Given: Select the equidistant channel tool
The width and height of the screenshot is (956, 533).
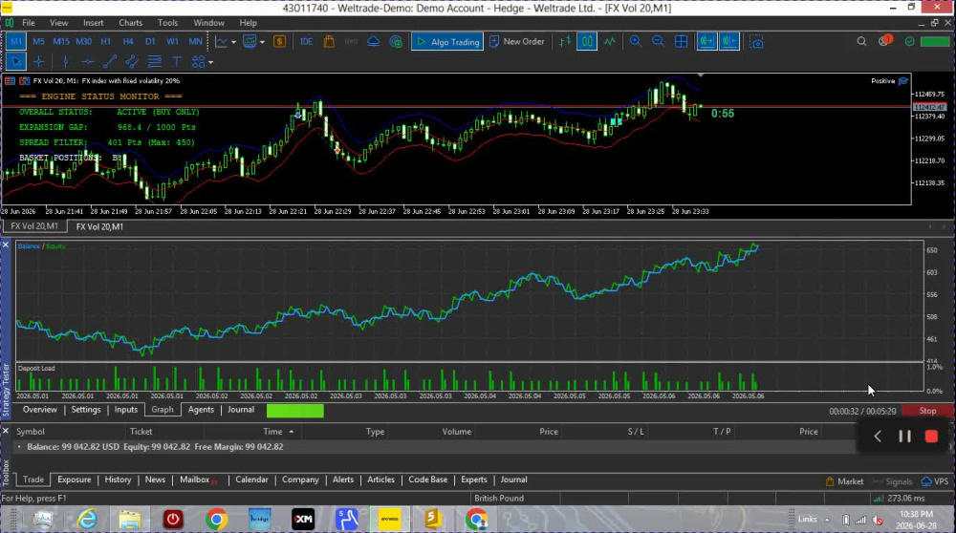Looking at the screenshot, I should 132,61.
